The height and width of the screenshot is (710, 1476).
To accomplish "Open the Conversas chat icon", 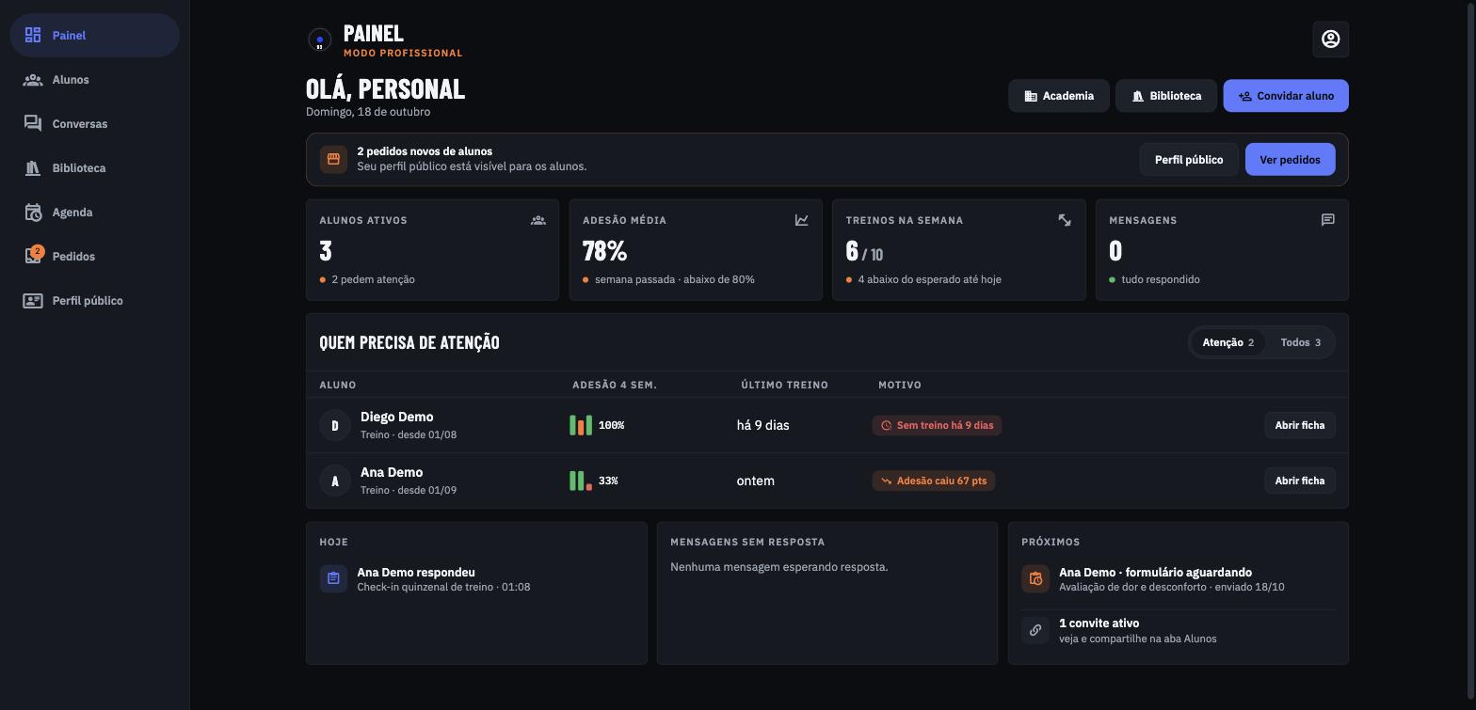I will click(x=33, y=124).
